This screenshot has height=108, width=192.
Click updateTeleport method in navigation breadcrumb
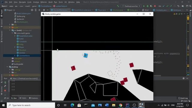pyautogui.click(x=60, y=6)
